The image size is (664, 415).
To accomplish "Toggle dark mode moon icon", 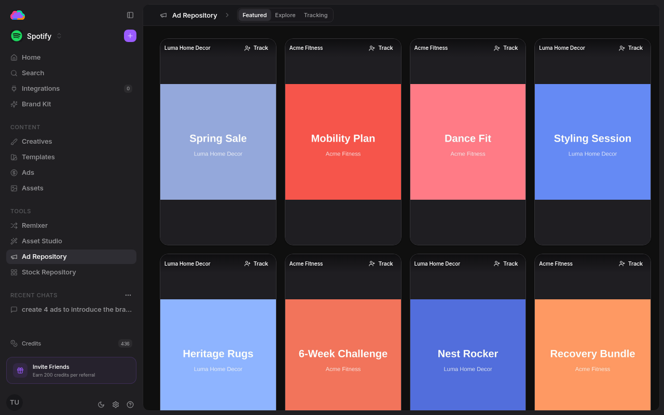I will coord(101,405).
